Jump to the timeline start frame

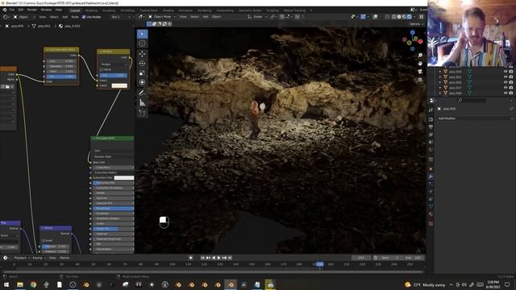(x=202, y=258)
